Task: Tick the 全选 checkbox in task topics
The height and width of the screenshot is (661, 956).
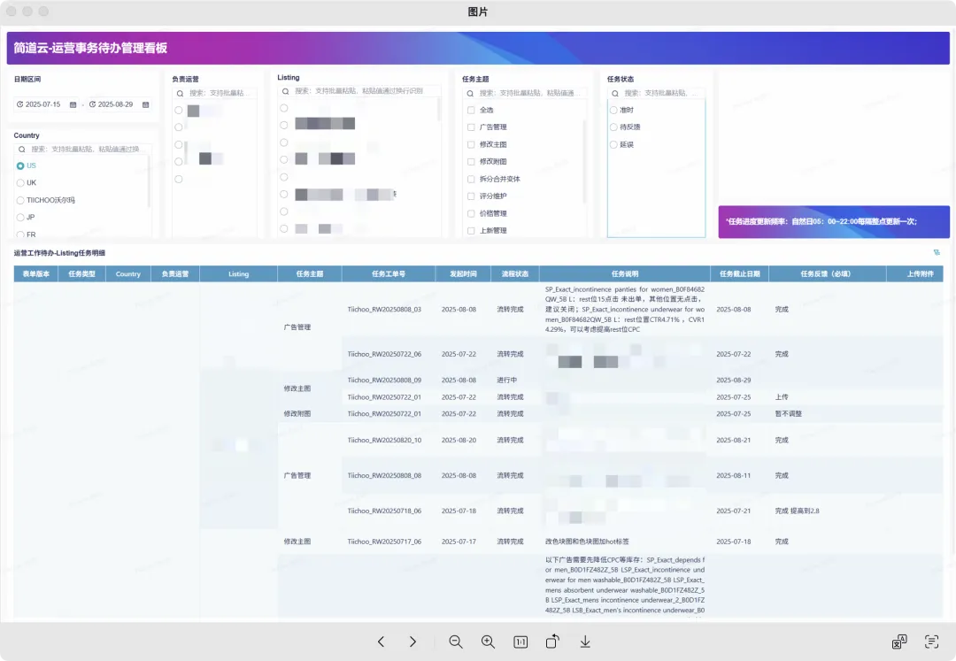Action: point(472,111)
